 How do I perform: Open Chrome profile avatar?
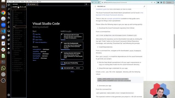[x=164, y=2]
